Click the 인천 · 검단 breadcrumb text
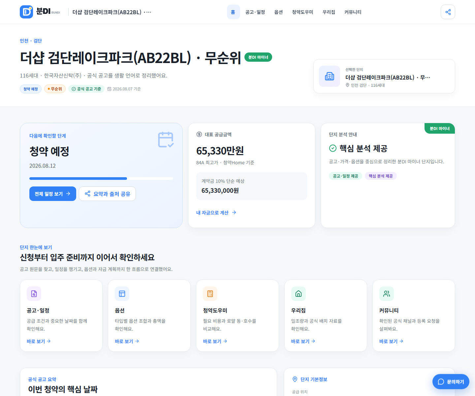 click(31, 41)
